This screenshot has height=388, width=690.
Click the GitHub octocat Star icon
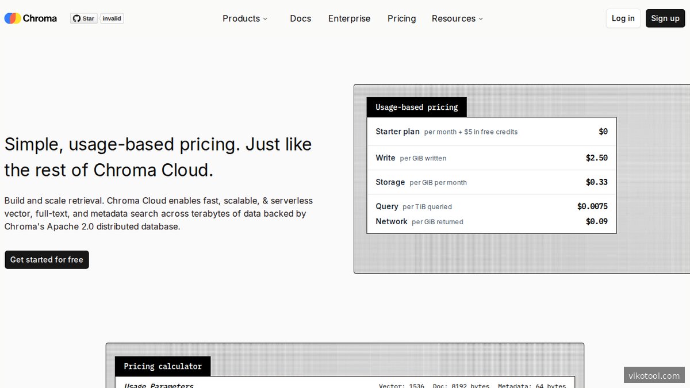coord(76,18)
